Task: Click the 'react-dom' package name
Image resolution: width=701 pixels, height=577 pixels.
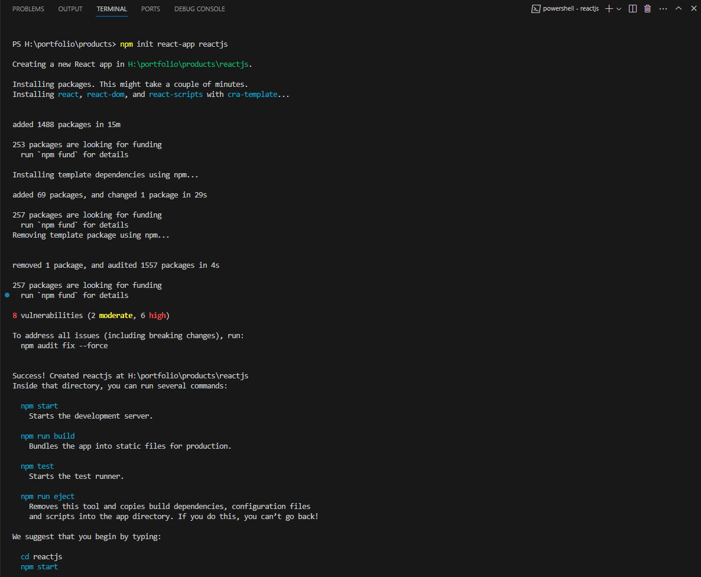Action: 106,95
